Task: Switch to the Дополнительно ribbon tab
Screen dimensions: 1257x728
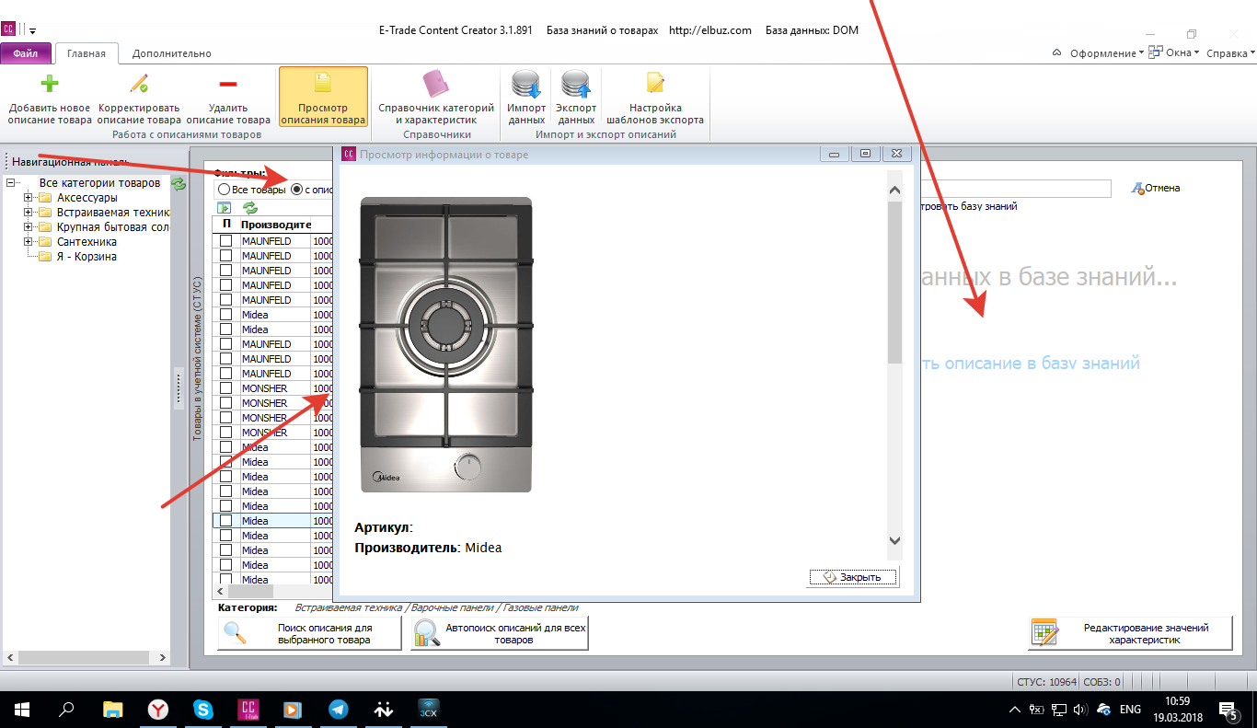Action: [x=171, y=53]
